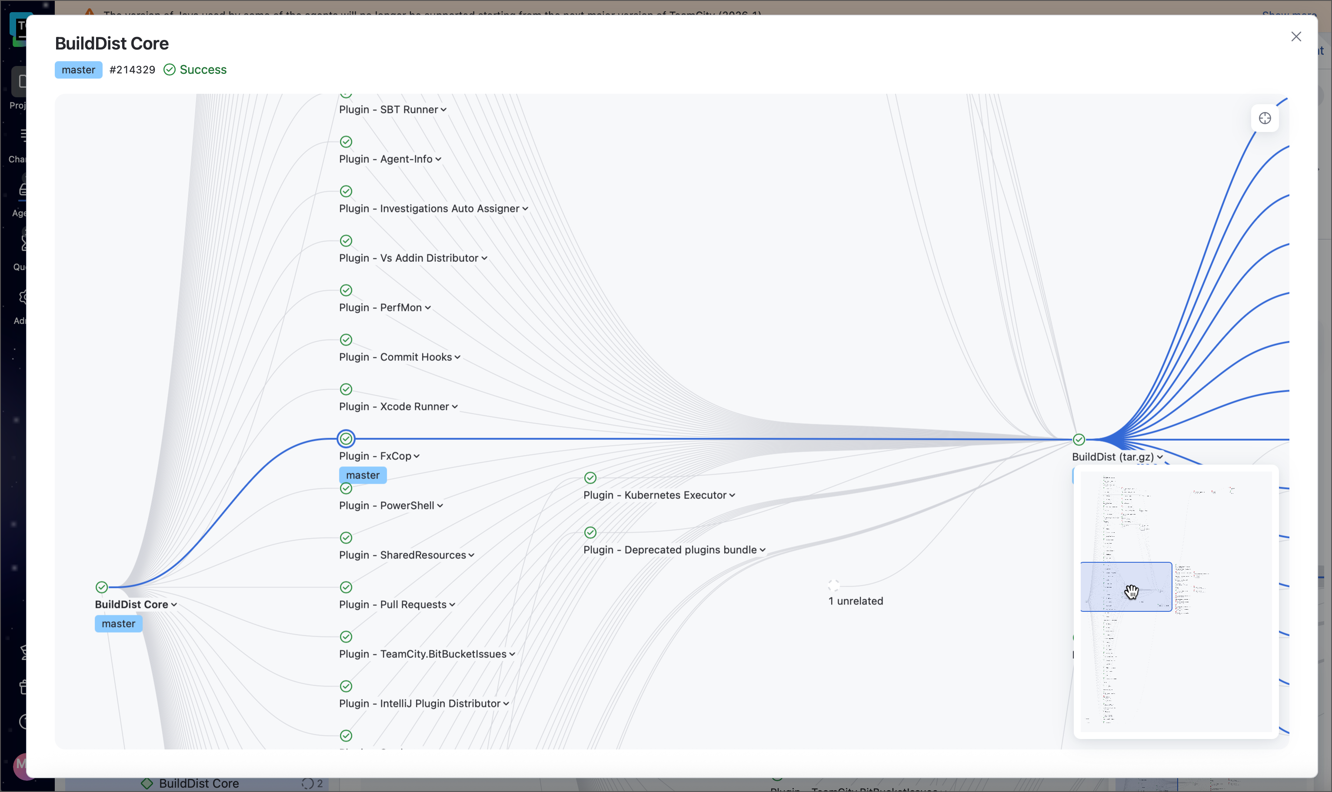
Task: Click the 1 unrelated placeholder node icon
Action: click(833, 585)
